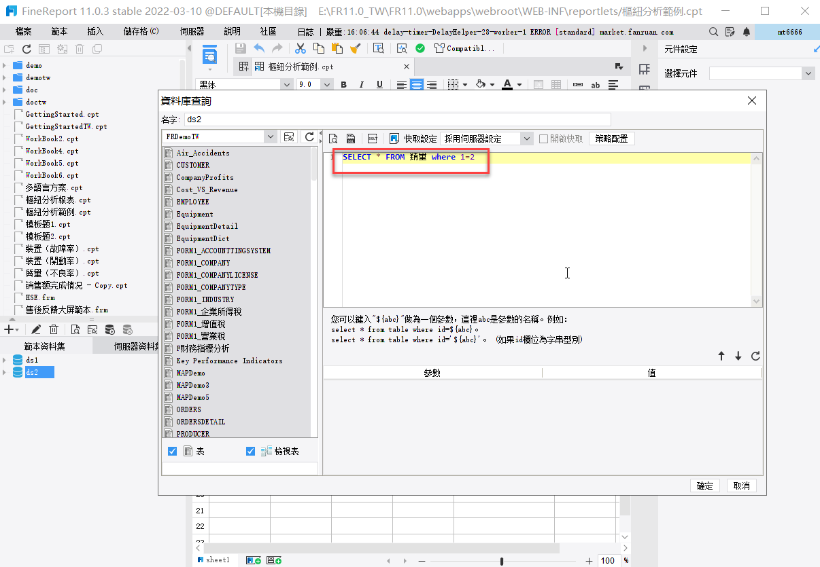820x567 pixels.
Task: Click the 策略配置 button
Action: (x=611, y=139)
